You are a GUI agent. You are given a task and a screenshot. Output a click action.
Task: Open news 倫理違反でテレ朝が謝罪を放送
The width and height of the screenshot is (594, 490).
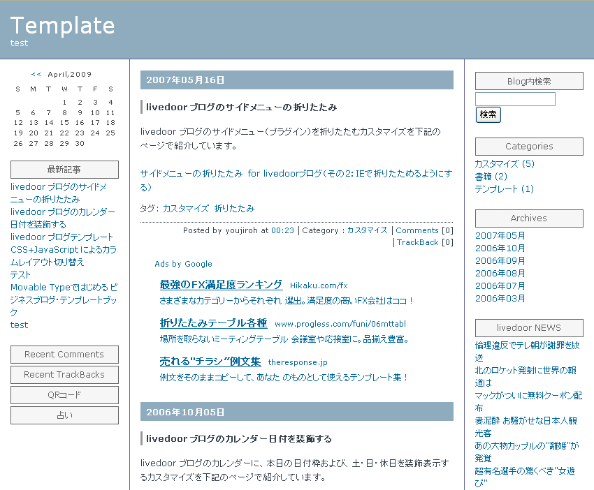[528, 351]
